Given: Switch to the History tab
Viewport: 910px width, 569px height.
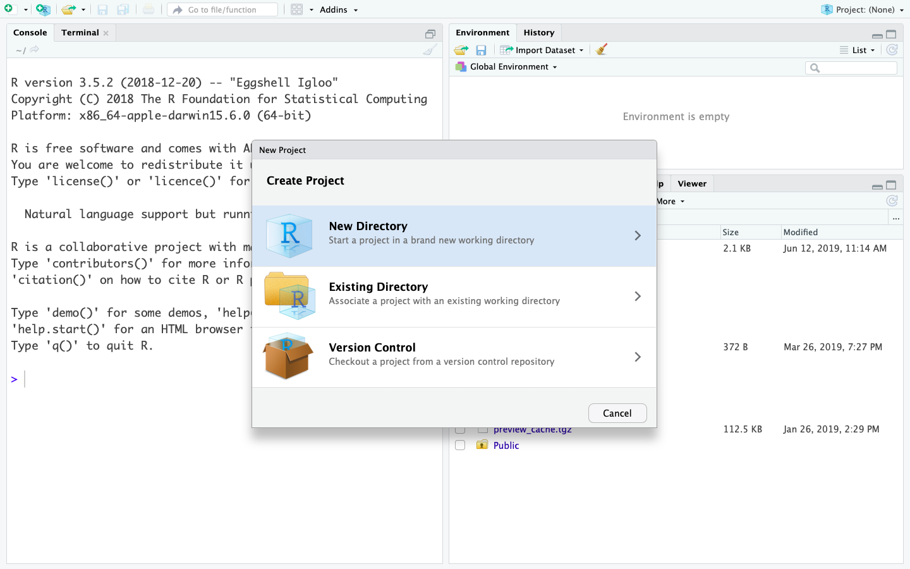Looking at the screenshot, I should pyautogui.click(x=538, y=32).
